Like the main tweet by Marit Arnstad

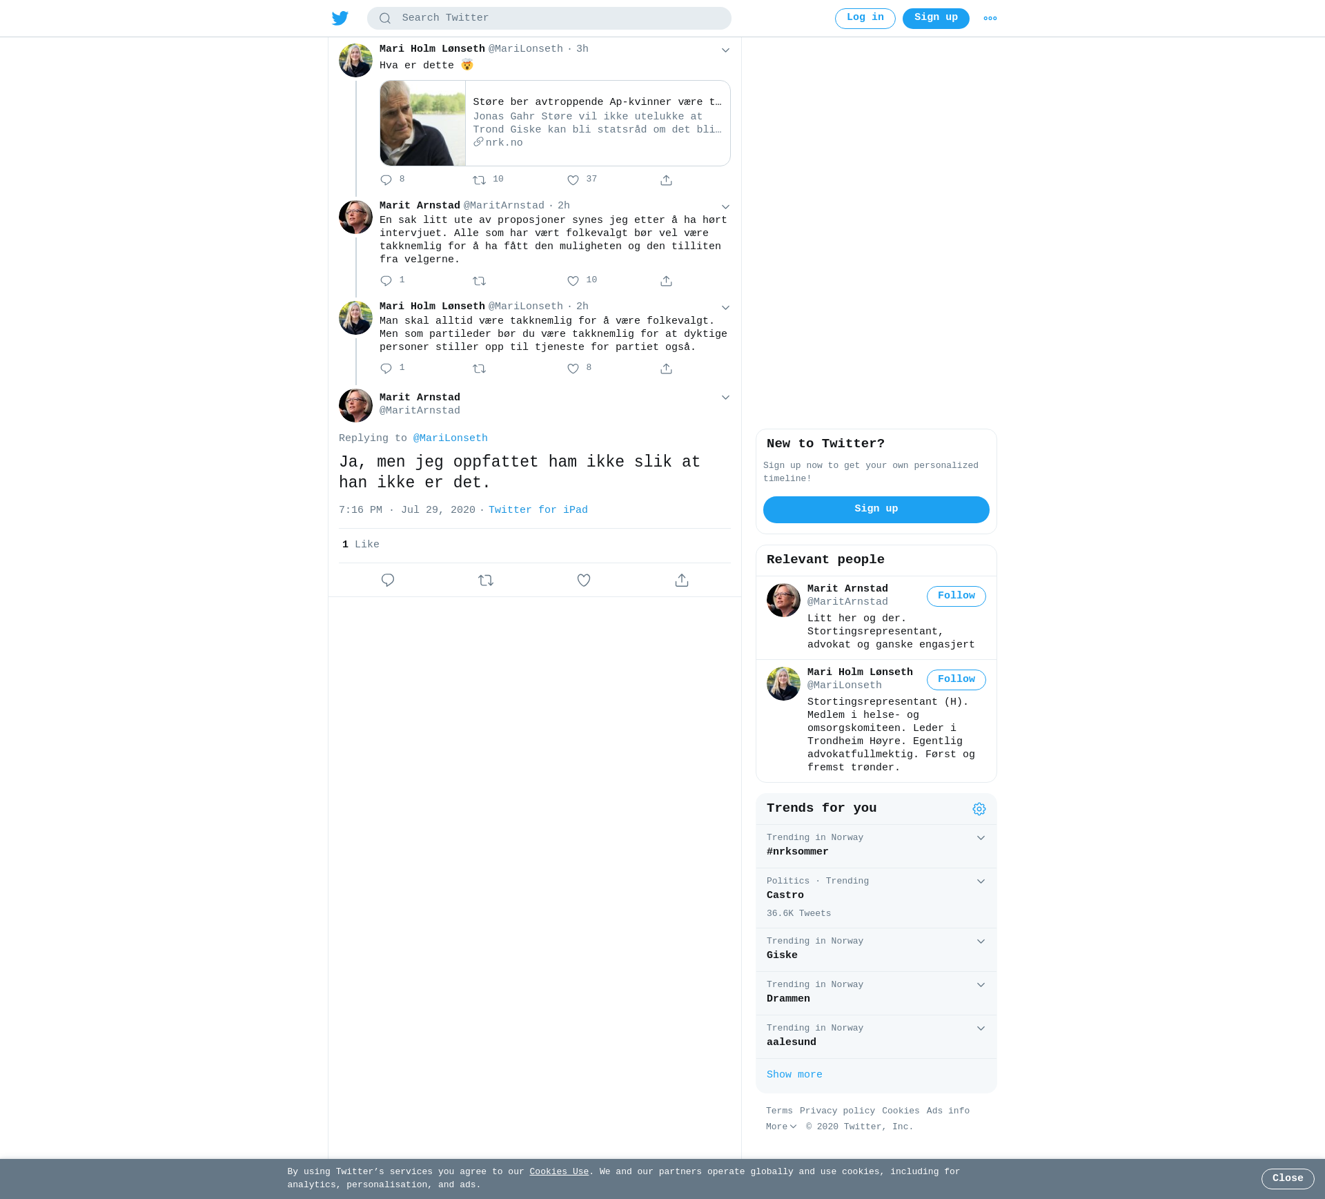tap(584, 581)
